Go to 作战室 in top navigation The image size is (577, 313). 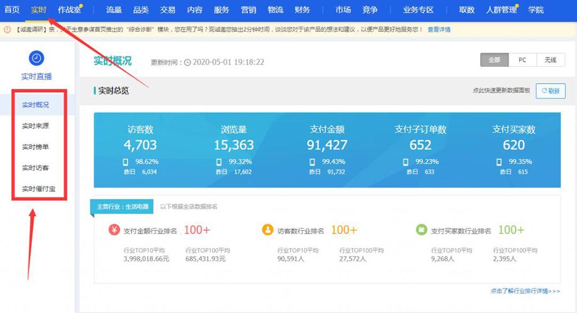68,10
